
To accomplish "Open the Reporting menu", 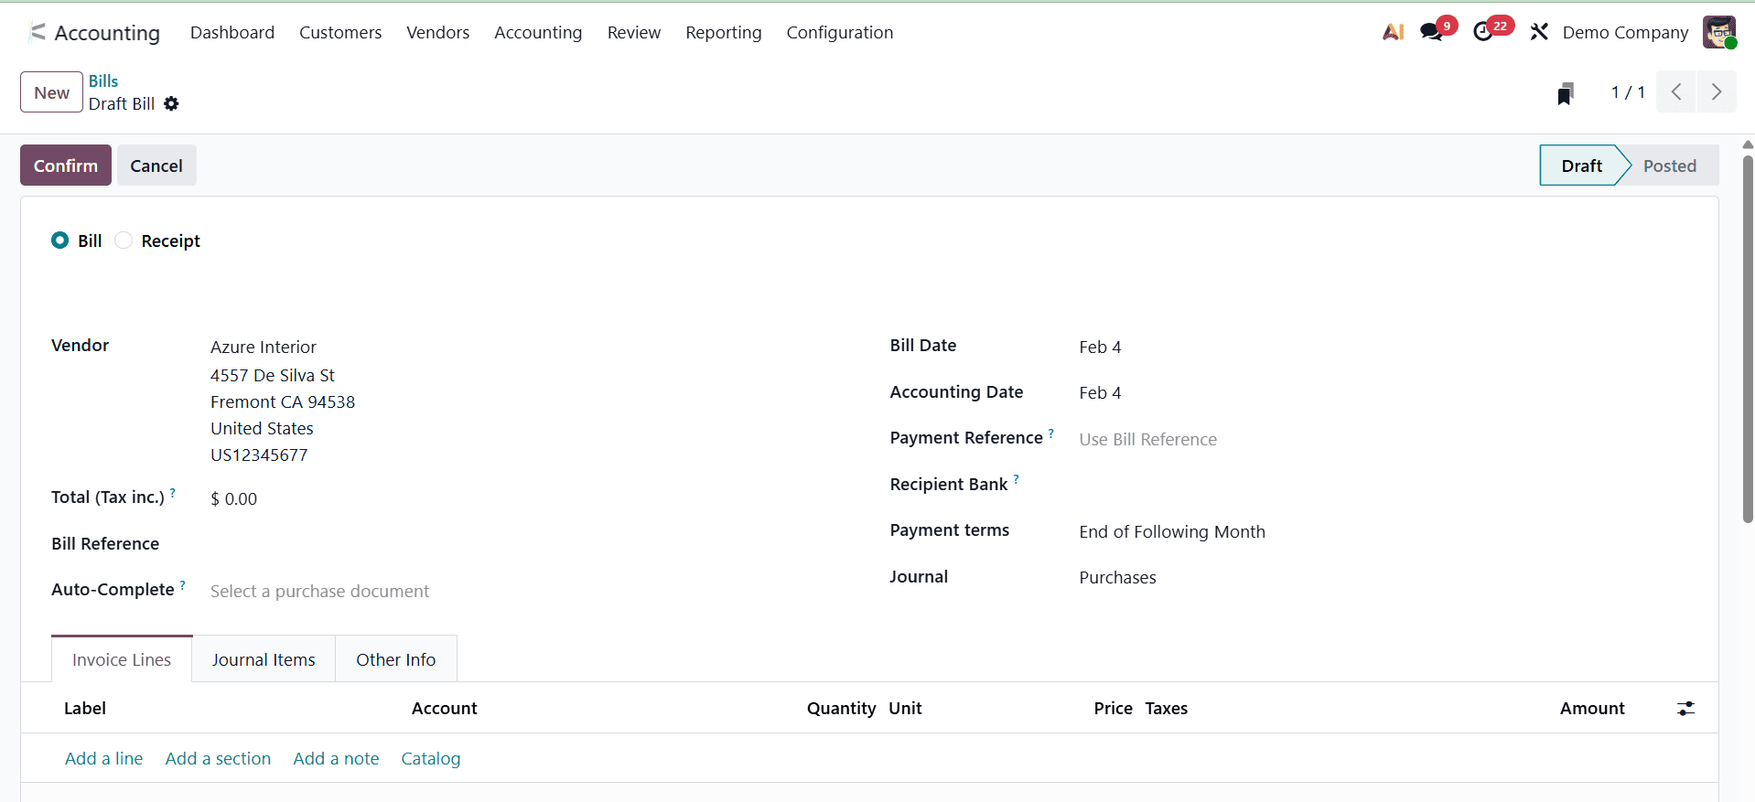I will pos(723,32).
